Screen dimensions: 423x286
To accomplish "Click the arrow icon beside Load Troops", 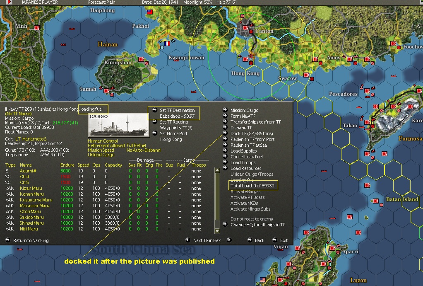I will [225, 162].
